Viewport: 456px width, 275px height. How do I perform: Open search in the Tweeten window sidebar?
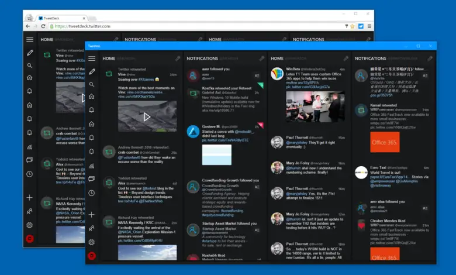click(x=92, y=84)
